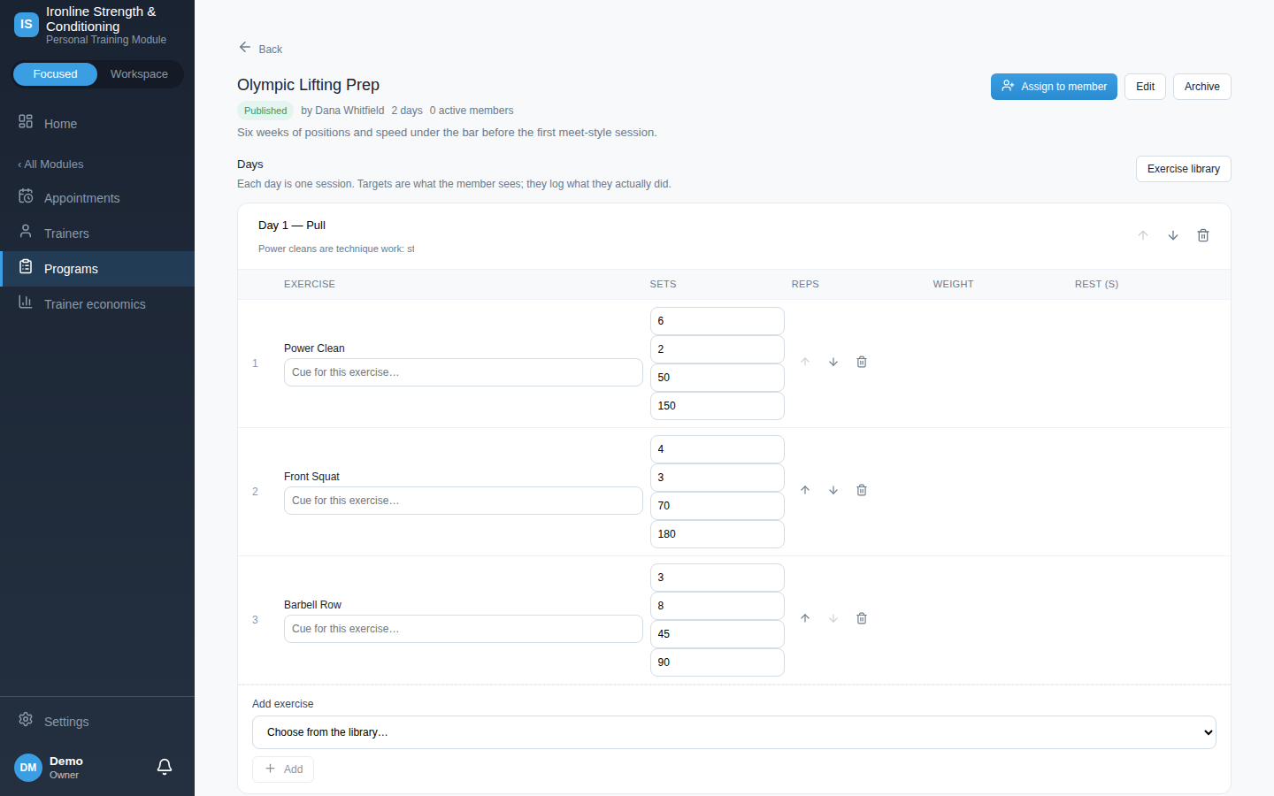Move Power Clean up arrow
Image resolution: width=1274 pixels, height=796 pixels.
point(805,362)
